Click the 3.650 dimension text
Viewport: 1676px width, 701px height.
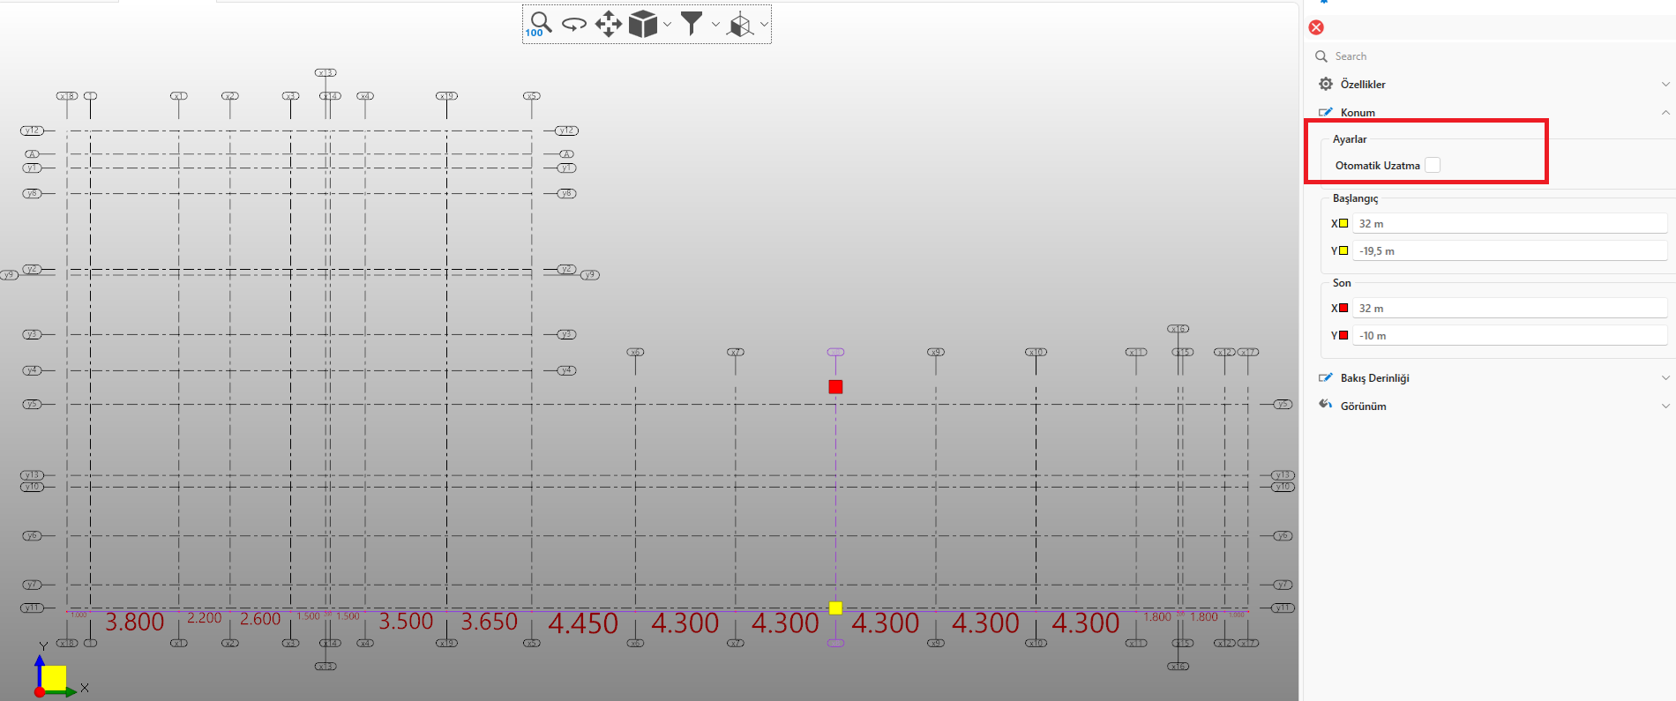point(490,622)
